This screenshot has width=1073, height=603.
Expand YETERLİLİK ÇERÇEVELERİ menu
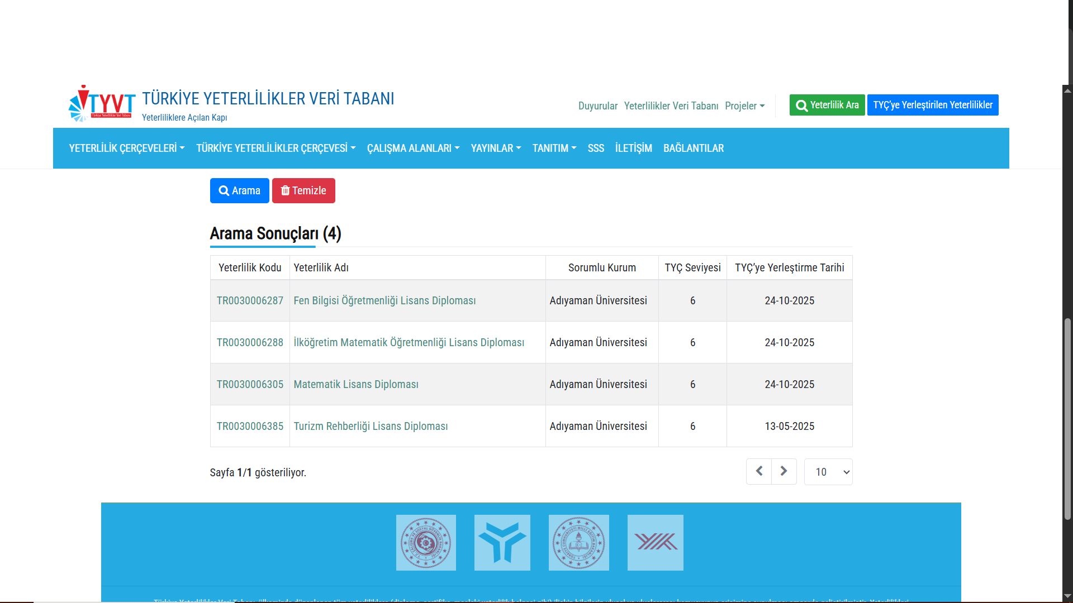(126, 148)
